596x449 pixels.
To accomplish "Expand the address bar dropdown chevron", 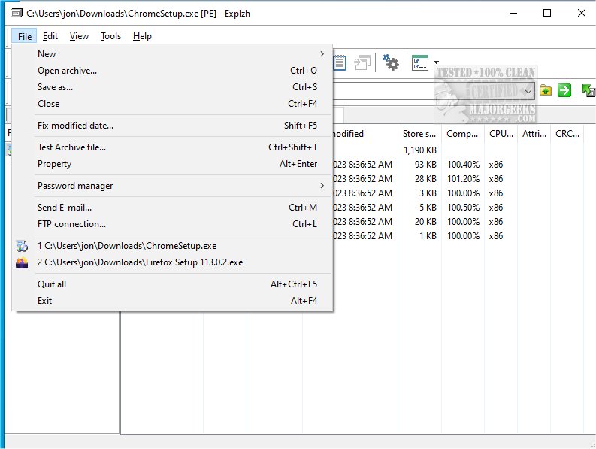I will coord(528,91).
